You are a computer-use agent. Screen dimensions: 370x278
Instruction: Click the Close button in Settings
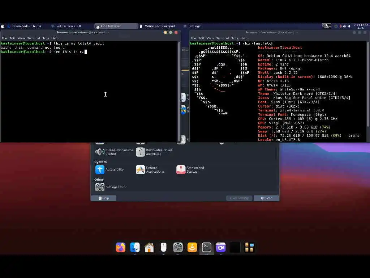pos(266,198)
